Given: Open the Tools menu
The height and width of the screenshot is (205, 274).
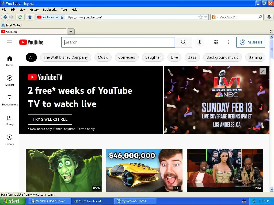Looking at the screenshot, I should pos(64,10).
